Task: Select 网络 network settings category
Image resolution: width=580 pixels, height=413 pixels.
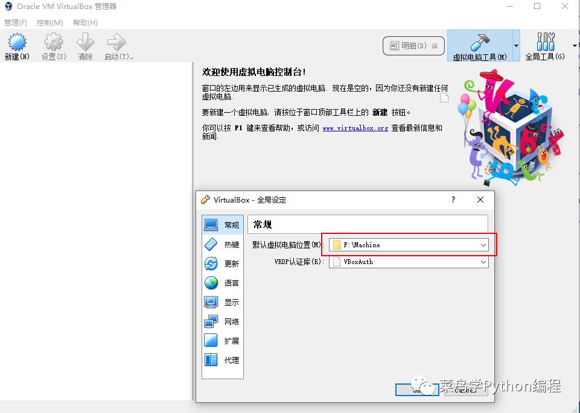Action: point(222,321)
